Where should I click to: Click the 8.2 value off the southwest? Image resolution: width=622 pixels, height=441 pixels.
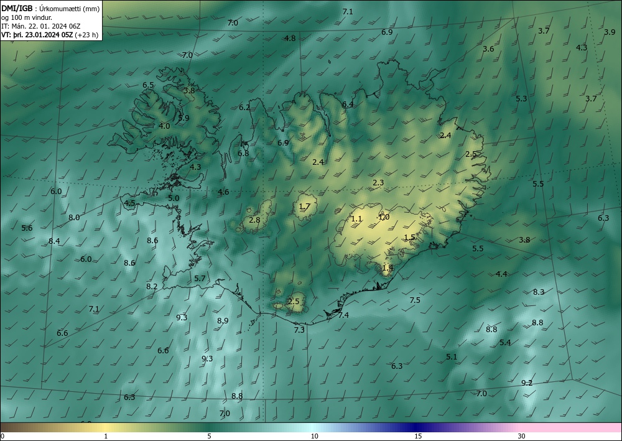click(x=152, y=286)
